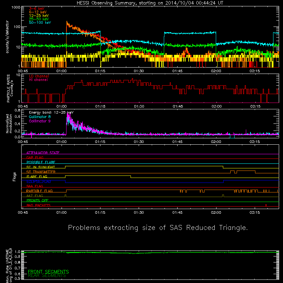Click the FRONT SEGMENTS legend label
Screen dimensions: 283x283
click(48, 272)
